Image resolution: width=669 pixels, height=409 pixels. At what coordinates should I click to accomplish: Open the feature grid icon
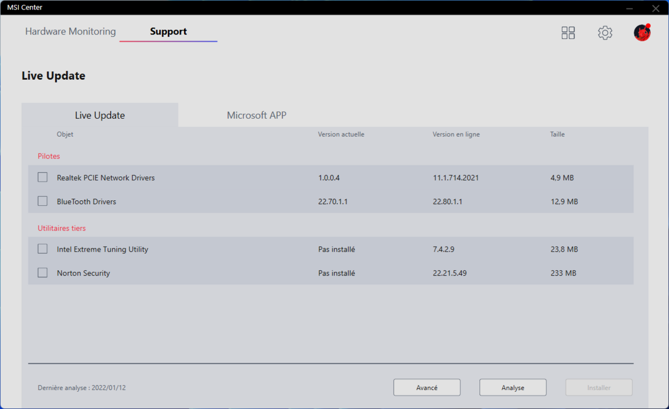568,33
